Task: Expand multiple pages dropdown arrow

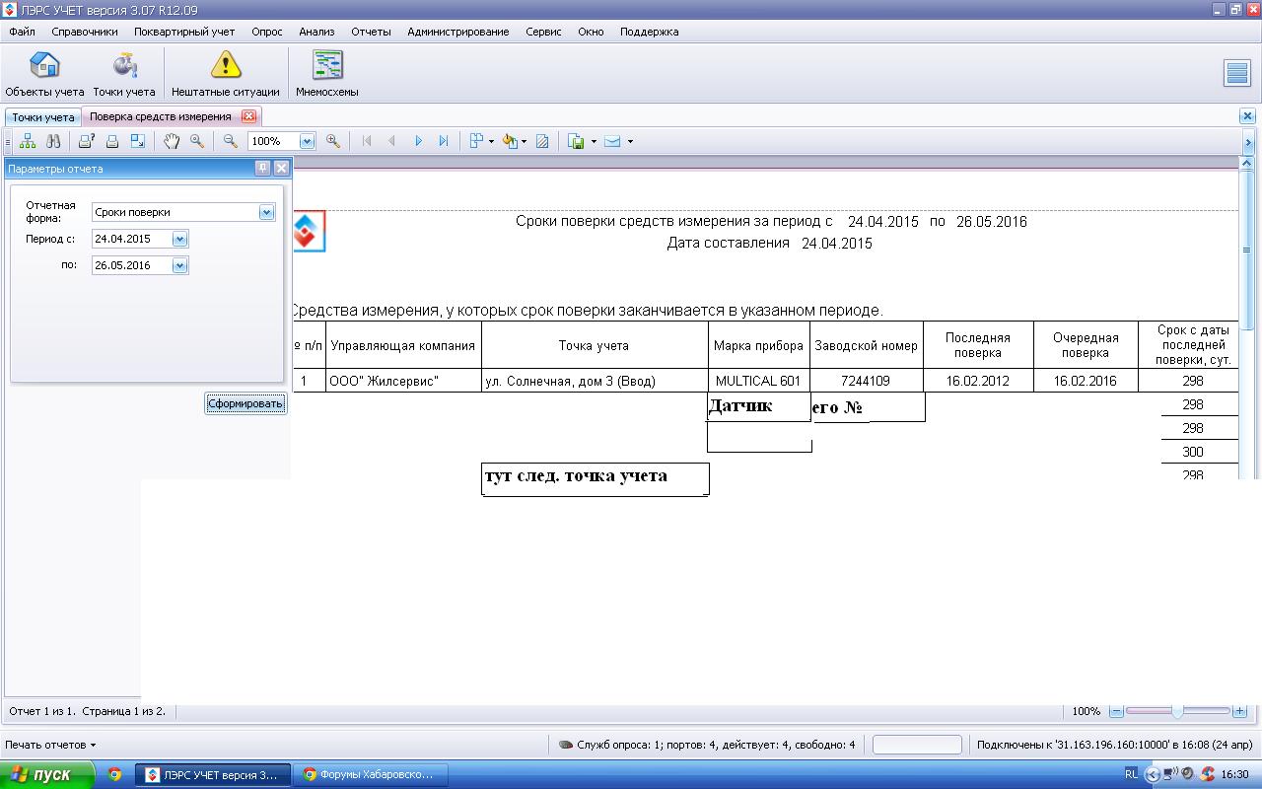Action: click(491, 141)
